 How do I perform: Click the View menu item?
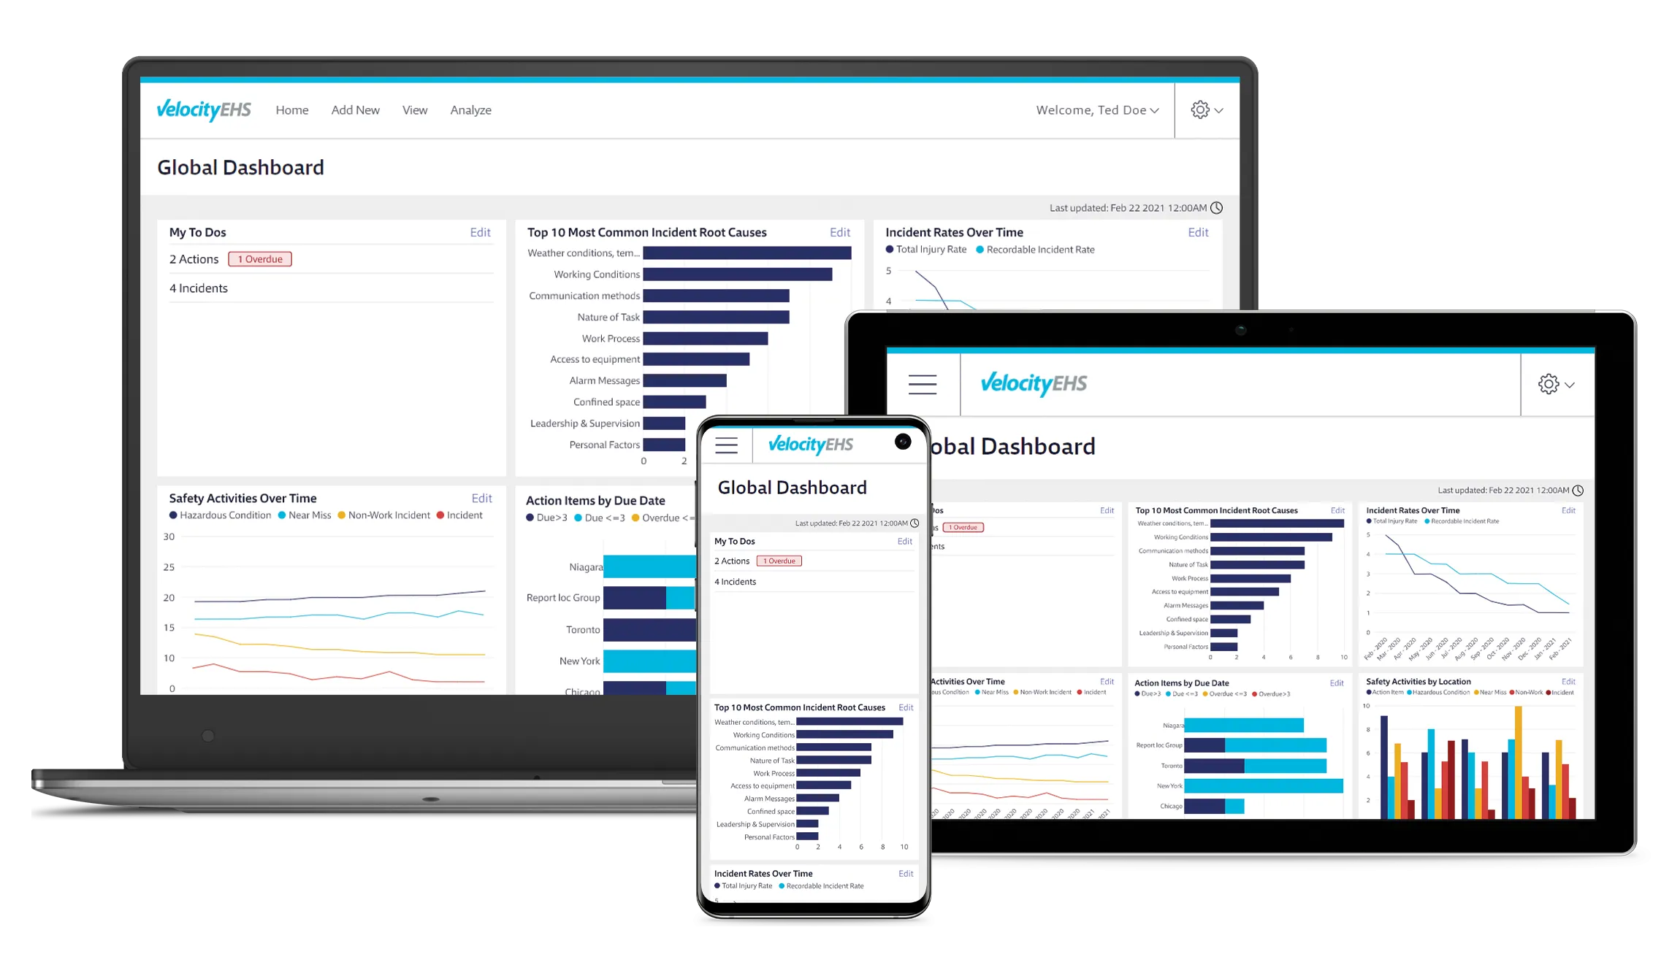point(414,109)
